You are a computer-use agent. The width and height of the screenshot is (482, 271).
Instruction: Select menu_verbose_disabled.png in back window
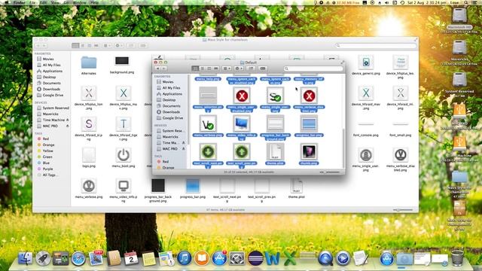(400, 155)
